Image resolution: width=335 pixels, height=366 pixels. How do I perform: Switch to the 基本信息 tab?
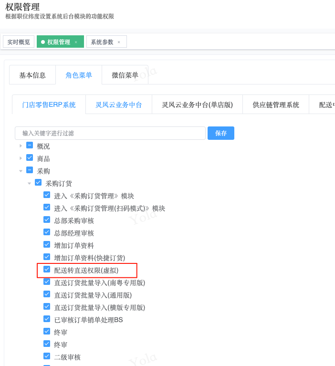[x=32, y=75]
